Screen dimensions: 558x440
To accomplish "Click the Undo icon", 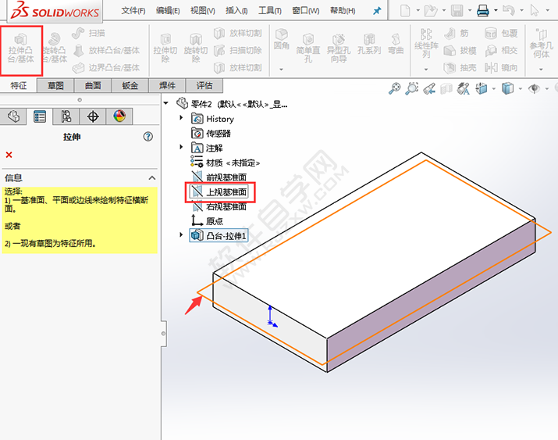I will [509, 11].
